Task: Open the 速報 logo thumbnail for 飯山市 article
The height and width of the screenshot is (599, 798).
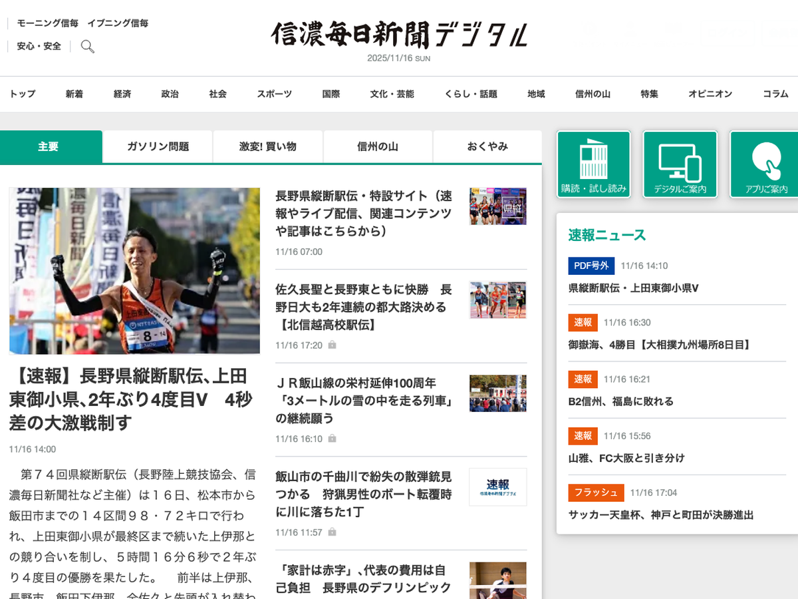Action: tap(497, 487)
